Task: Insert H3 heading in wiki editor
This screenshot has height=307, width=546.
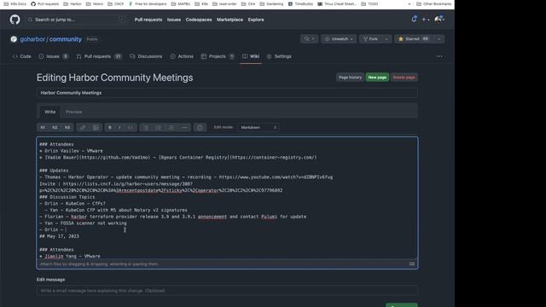Action: point(67,127)
